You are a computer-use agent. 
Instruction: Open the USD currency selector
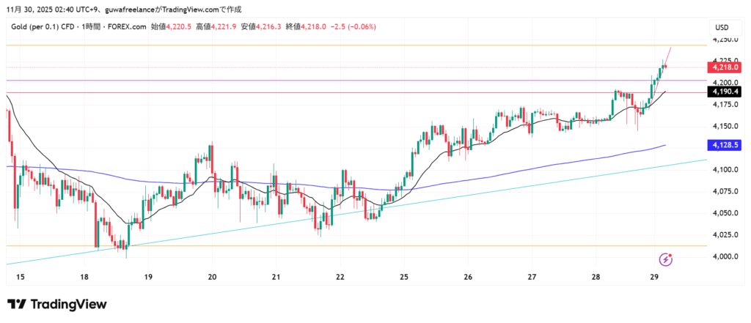(722, 28)
